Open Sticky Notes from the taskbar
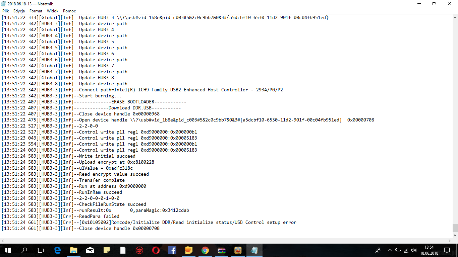Screen dimensions: 458x257 tap(107, 250)
